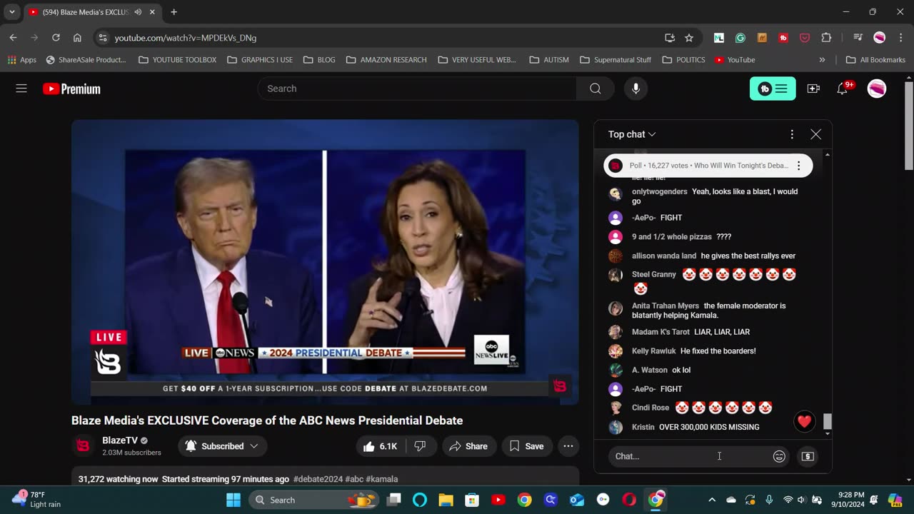The width and height of the screenshot is (914, 514).
Task: Click the Chat message input box
Action: (x=689, y=456)
